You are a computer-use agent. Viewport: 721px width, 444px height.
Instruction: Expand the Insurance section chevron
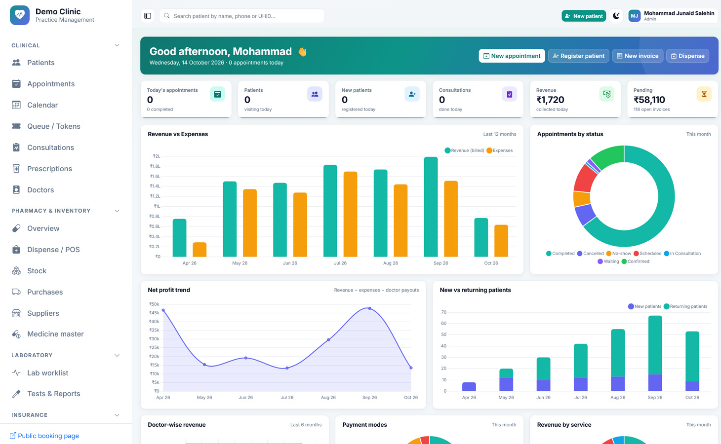point(117,415)
